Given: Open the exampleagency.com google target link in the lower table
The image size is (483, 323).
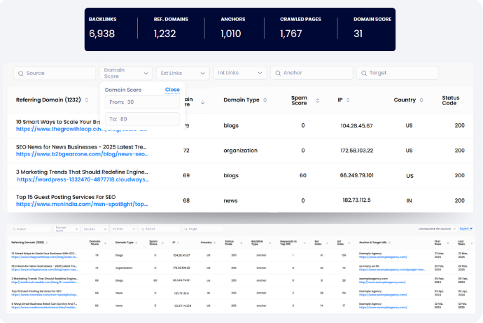Looking at the screenshot, I should tap(392, 269).
